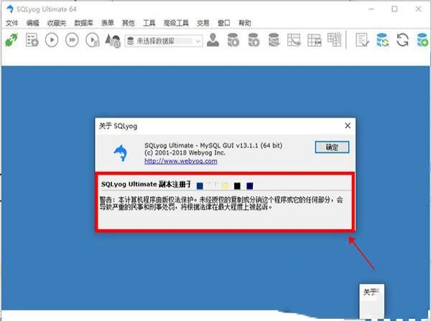Open the 交易 menu
Image resolution: width=431 pixels, height=321 pixels.
point(203,23)
